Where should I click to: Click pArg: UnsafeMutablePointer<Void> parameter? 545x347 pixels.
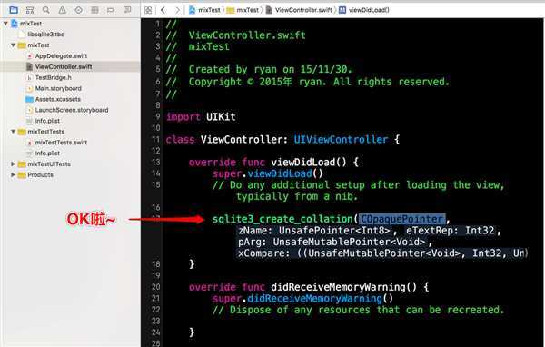(x=332, y=242)
